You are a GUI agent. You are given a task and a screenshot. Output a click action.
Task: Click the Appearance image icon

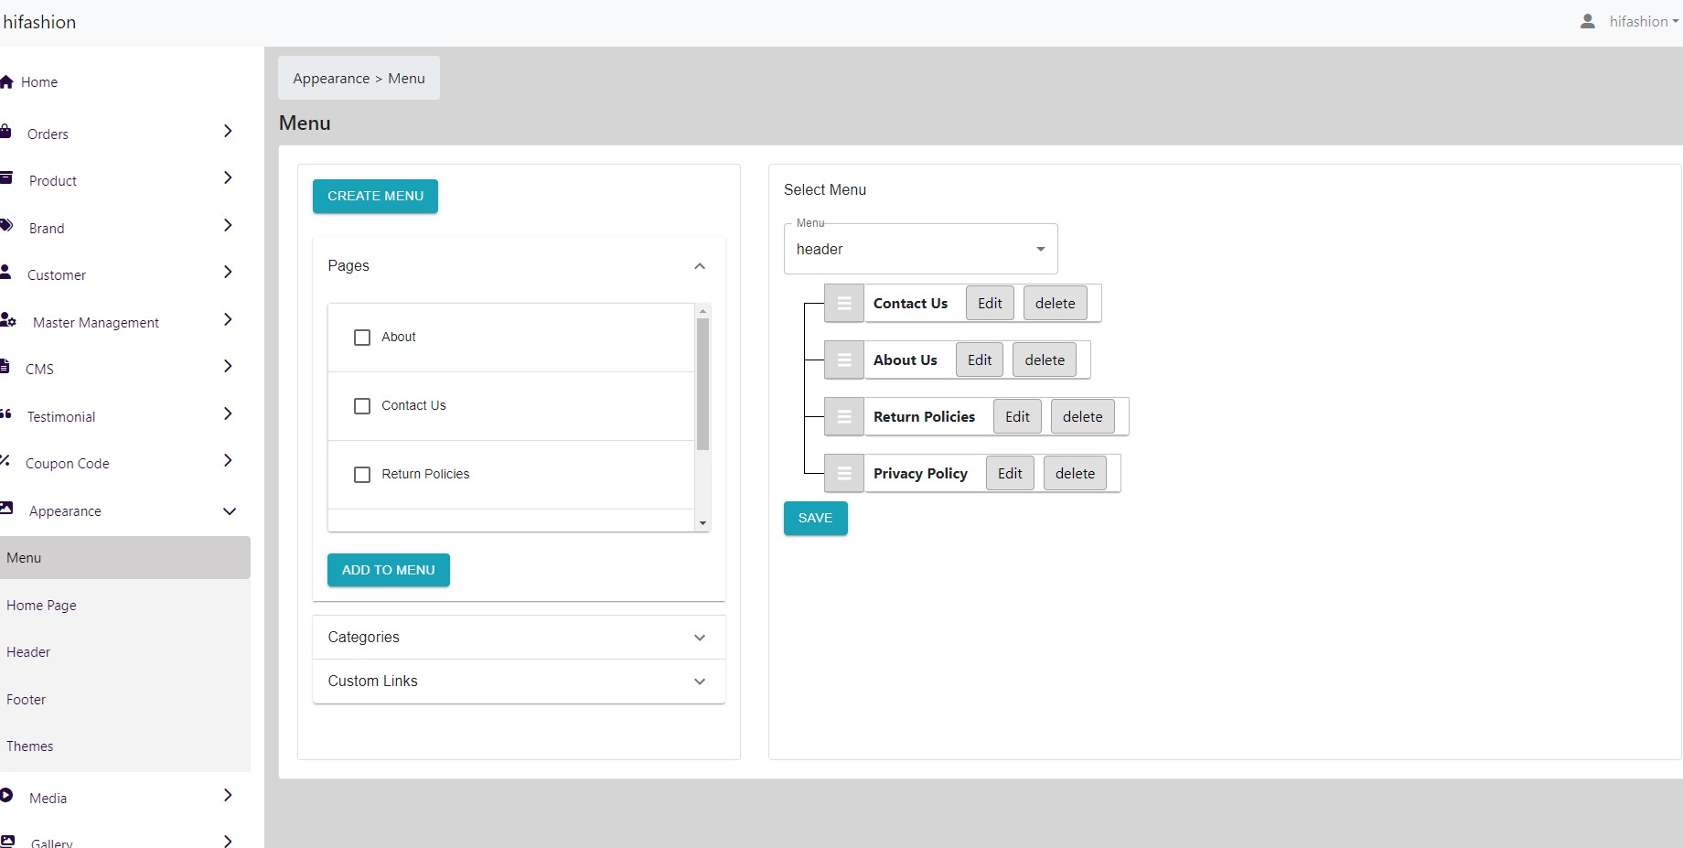6,508
